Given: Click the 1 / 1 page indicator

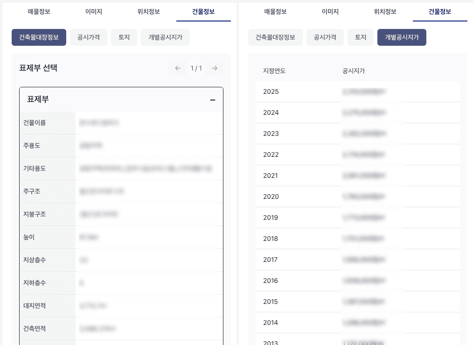Looking at the screenshot, I should click(196, 68).
